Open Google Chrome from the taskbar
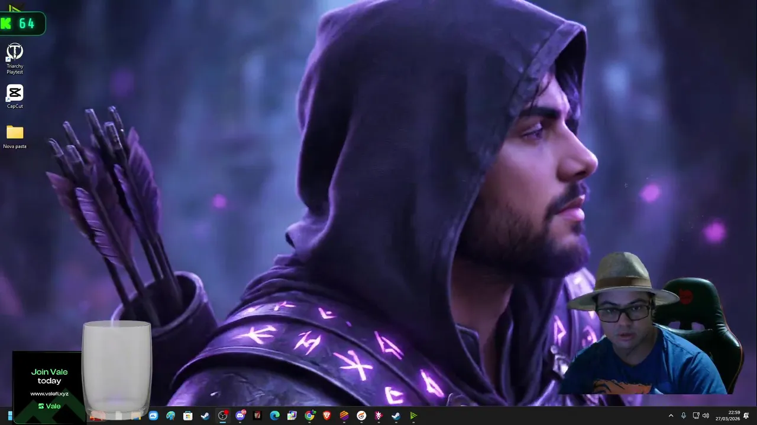Image resolution: width=757 pixels, height=425 pixels. pos(309,416)
